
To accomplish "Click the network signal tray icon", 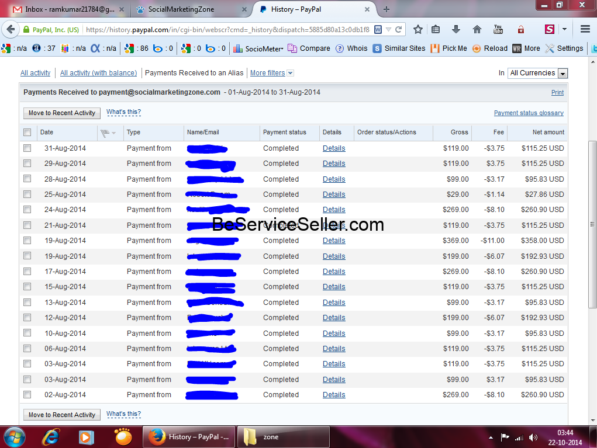I will [519, 437].
